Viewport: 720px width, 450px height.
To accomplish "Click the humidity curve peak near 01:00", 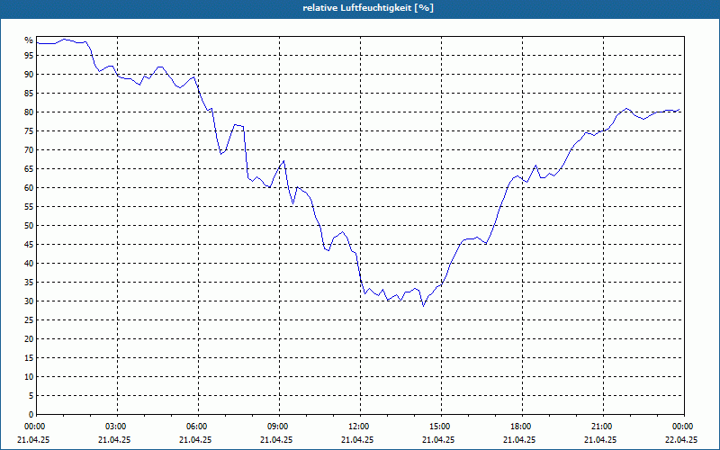I will (64, 39).
